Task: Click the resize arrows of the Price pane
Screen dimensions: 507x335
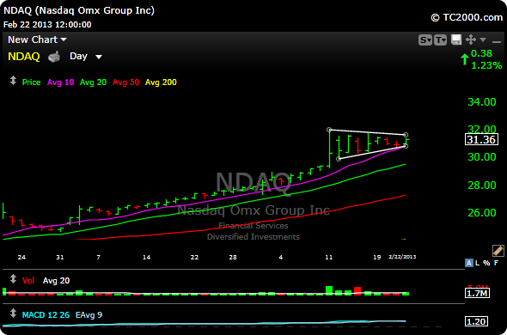Action: click(13, 81)
